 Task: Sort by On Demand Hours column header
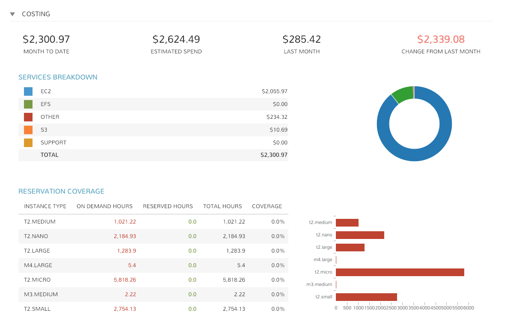pos(104,206)
